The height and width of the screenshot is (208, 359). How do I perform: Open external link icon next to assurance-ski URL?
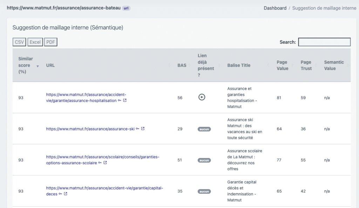(142, 128)
